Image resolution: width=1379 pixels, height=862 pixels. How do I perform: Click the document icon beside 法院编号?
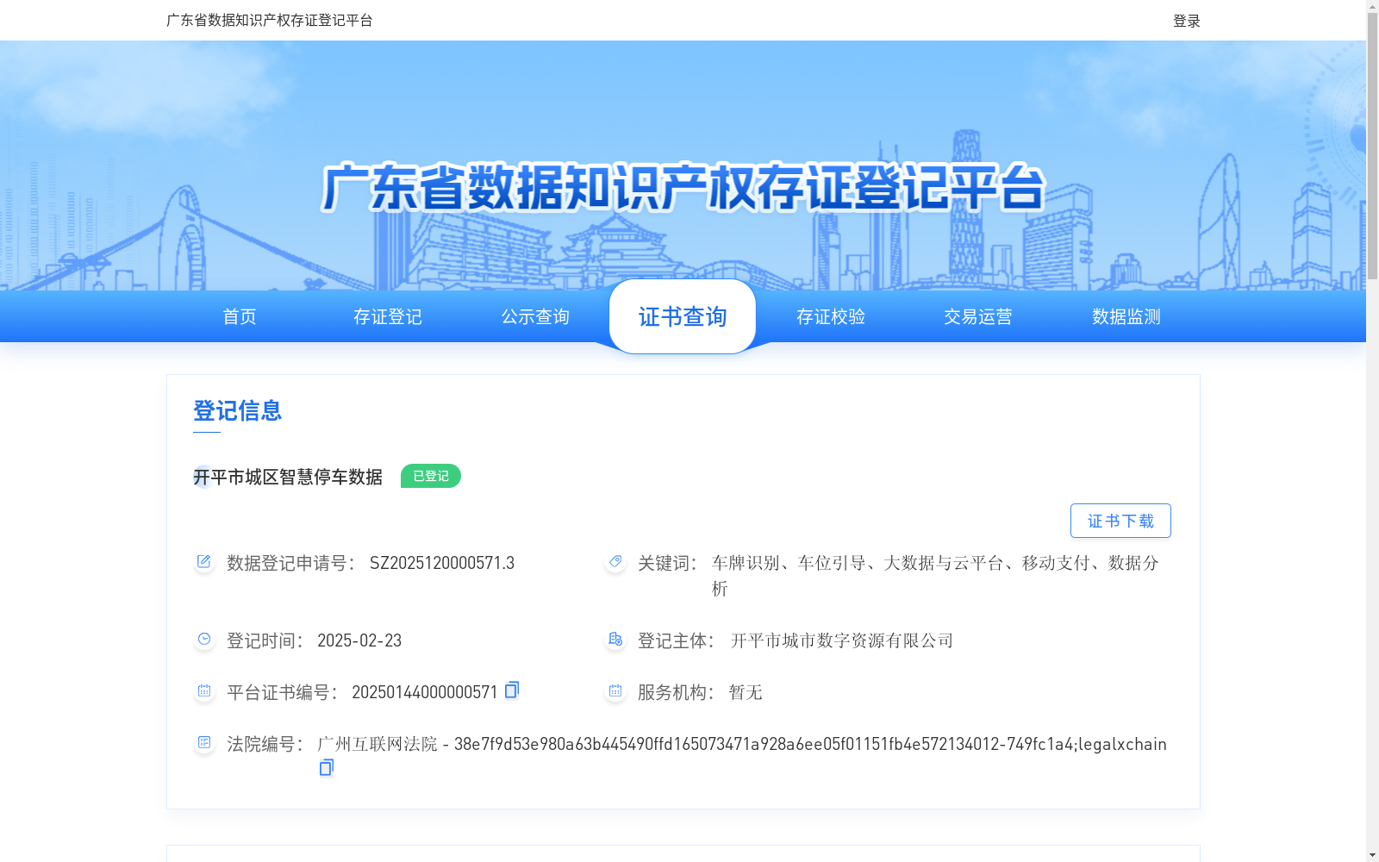pyautogui.click(x=204, y=743)
